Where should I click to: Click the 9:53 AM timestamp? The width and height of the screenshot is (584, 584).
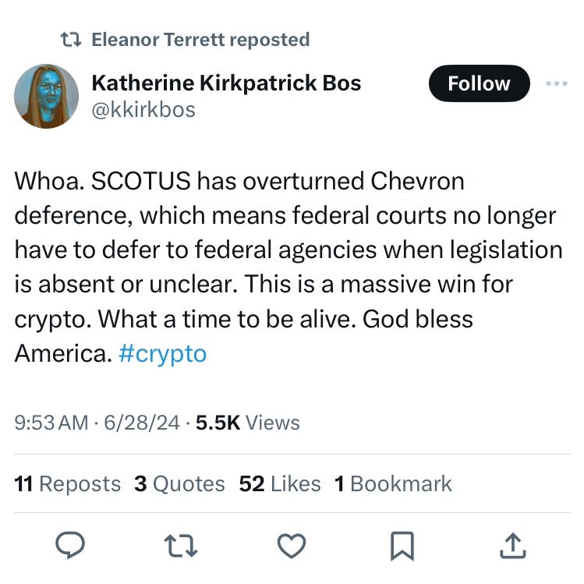(x=51, y=423)
